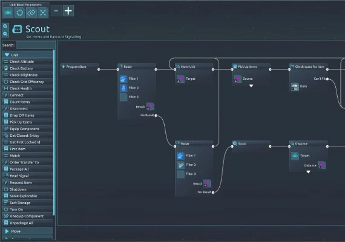Click the No Result output pin of top Radar
Viewport: 345px width, 242px height.
tap(156, 116)
